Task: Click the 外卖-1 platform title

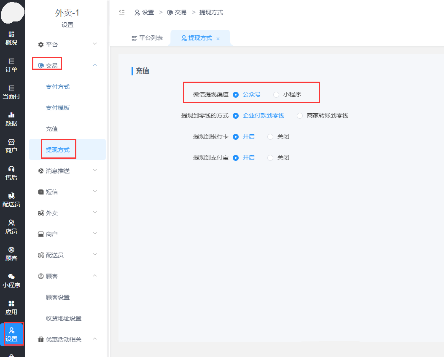Action: pos(67,13)
